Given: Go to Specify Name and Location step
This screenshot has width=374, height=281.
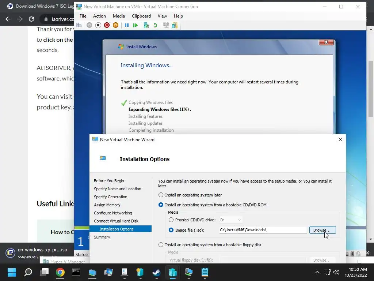Looking at the screenshot, I should [118, 189].
